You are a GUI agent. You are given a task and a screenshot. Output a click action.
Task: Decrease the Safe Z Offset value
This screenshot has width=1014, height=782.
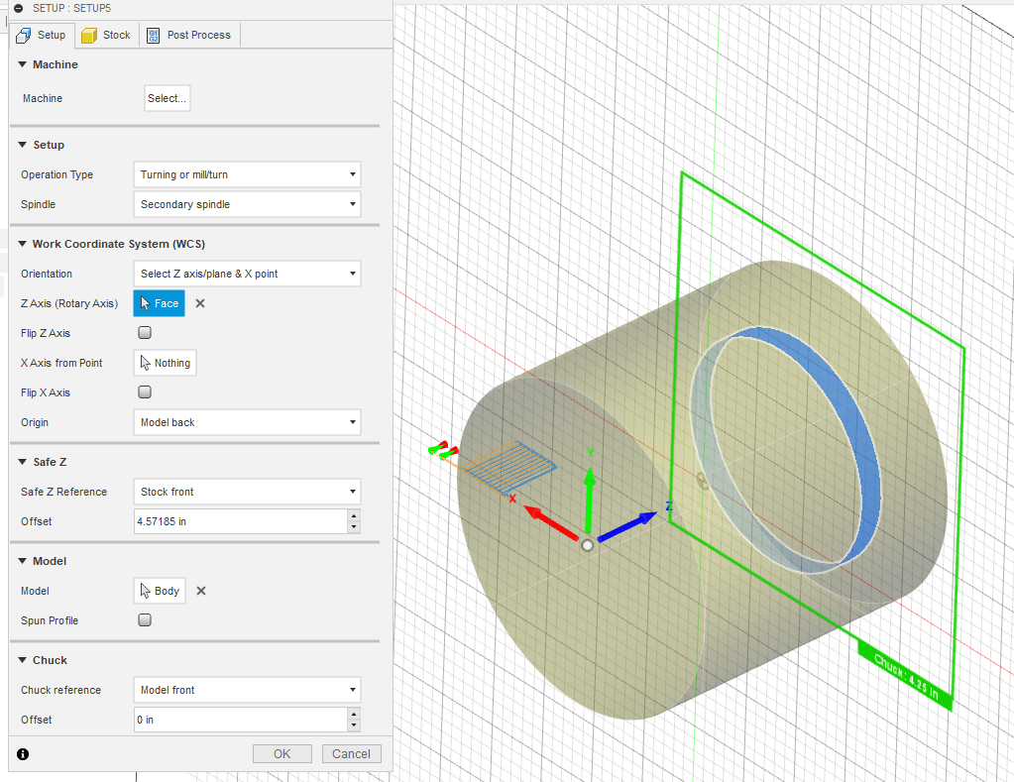pyautogui.click(x=353, y=527)
